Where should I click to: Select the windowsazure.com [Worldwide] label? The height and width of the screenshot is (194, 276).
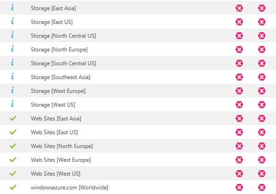[69, 188]
